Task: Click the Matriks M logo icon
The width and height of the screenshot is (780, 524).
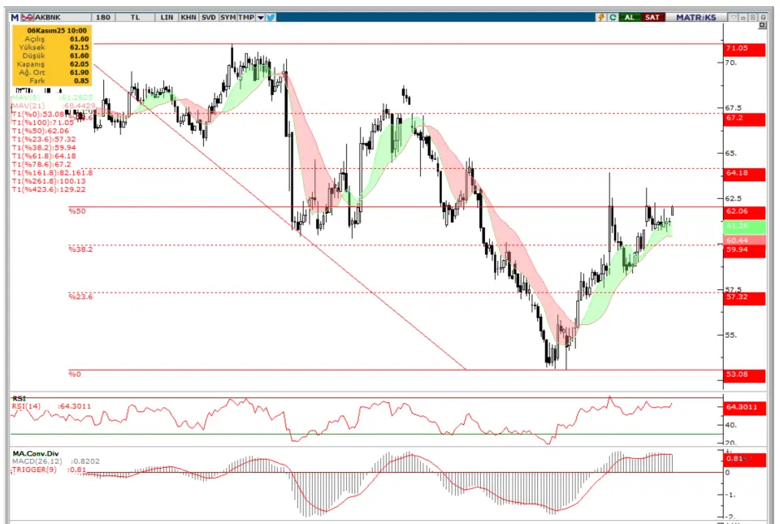Action: [x=14, y=17]
